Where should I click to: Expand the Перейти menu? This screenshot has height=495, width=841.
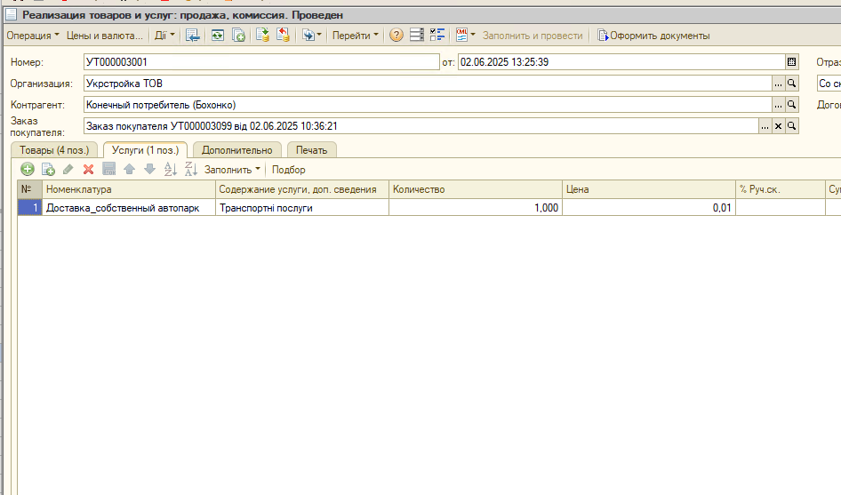[x=355, y=36]
